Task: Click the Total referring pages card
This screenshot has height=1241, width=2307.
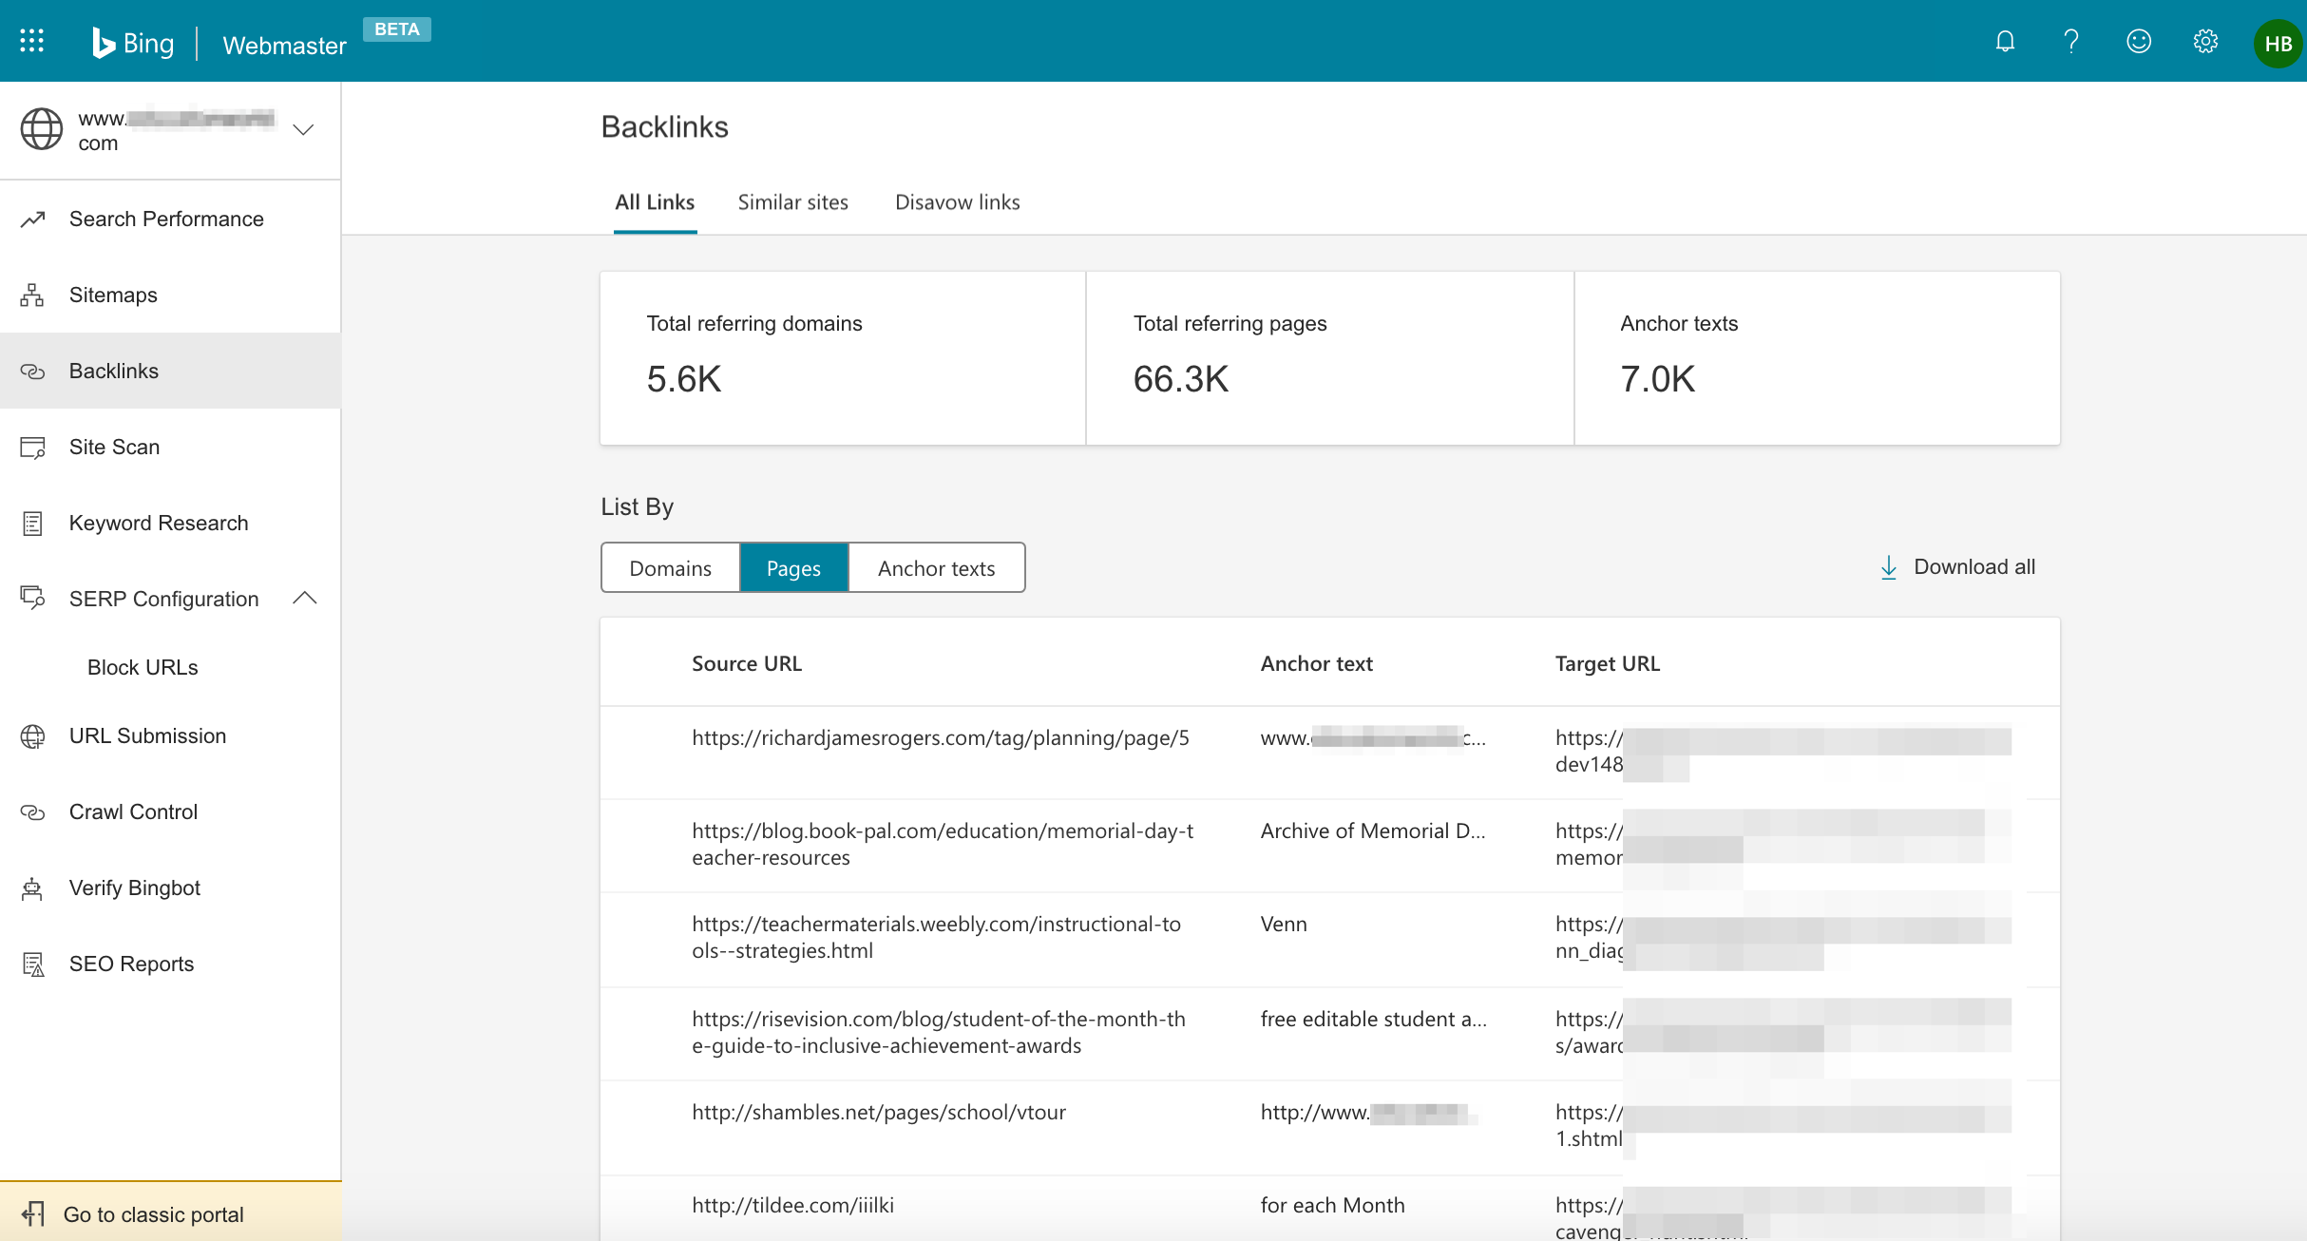Action: click(x=1328, y=358)
